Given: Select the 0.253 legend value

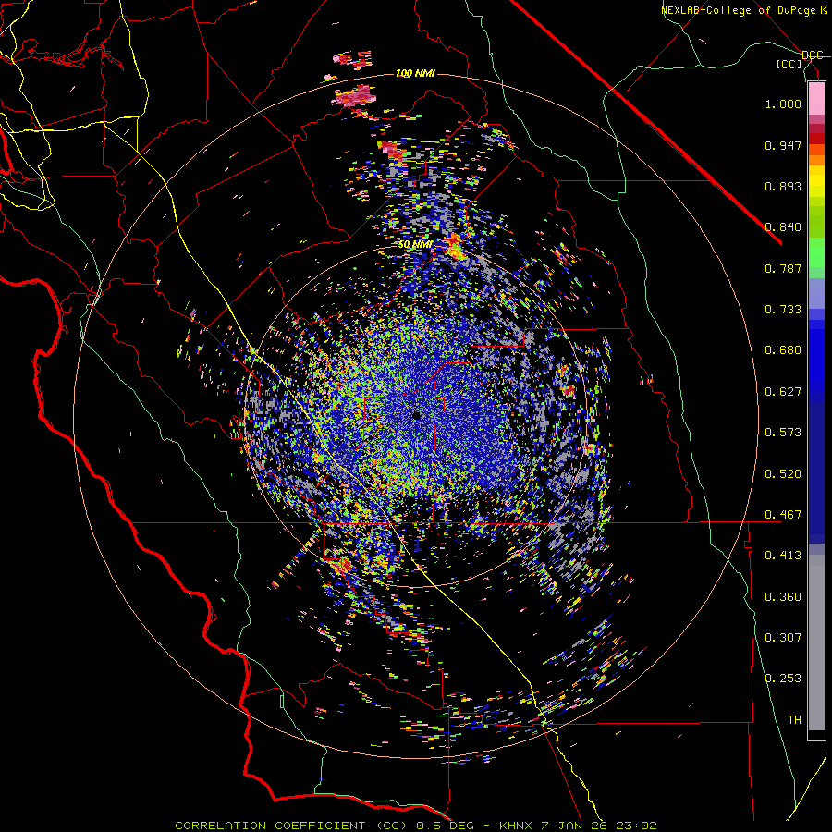Looking at the screenshot, I should pyautogui.click(x=783, y=679).
